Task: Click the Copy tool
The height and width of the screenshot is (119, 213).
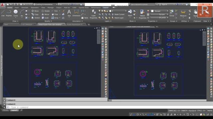Action: click(x=35, y=14)
